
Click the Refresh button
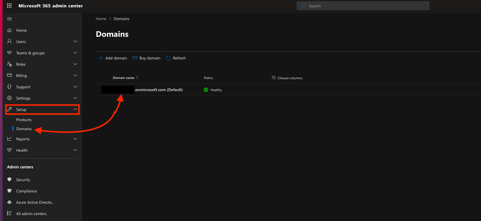(x=176, y=58)
